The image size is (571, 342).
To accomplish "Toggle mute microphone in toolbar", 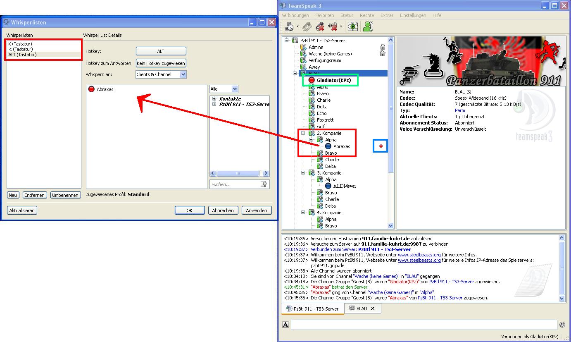I will click(319, 26).
